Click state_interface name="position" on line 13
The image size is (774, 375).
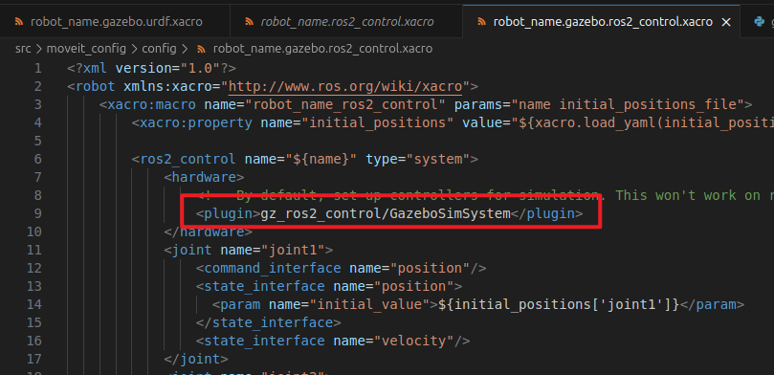(x=329, y=286)
